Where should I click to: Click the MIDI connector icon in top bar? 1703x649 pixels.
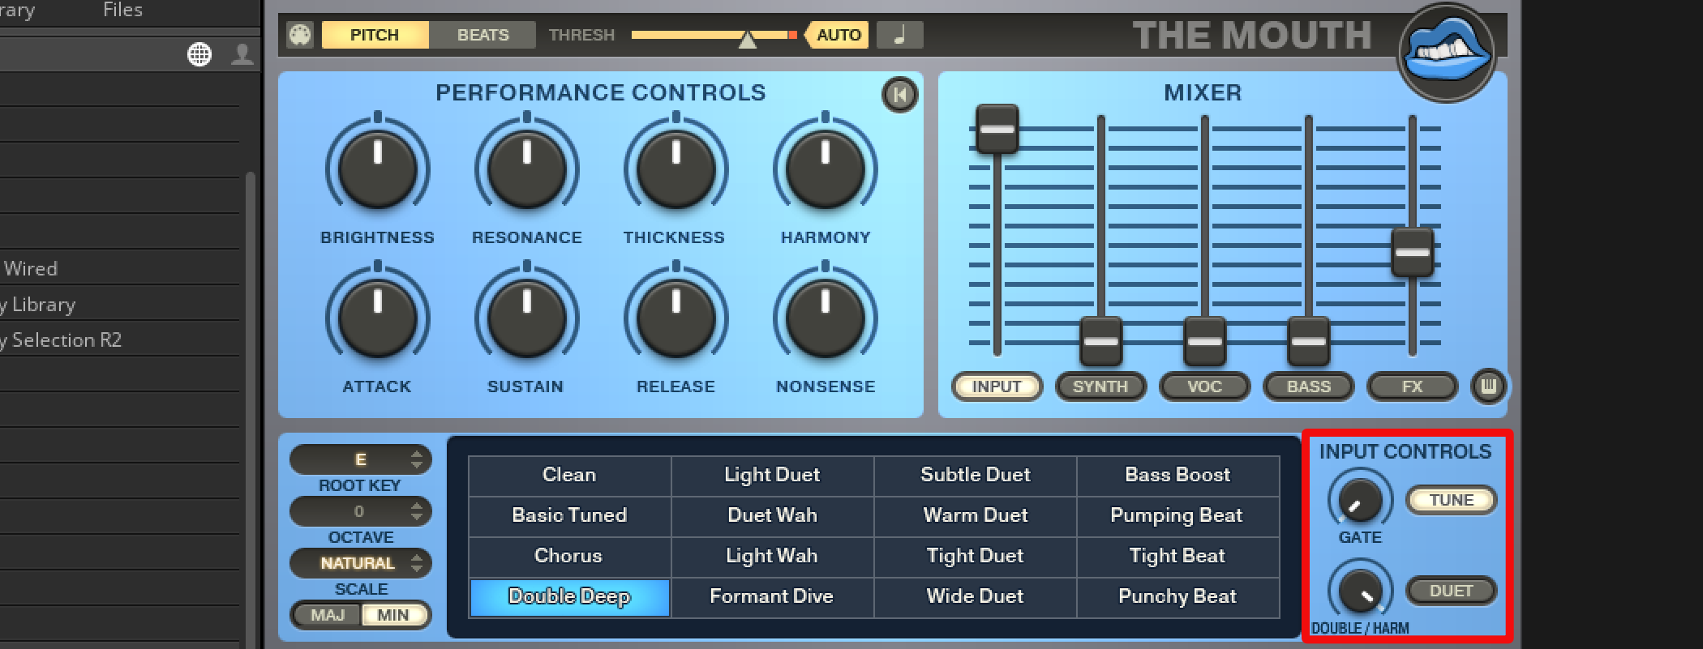point(300,35)
